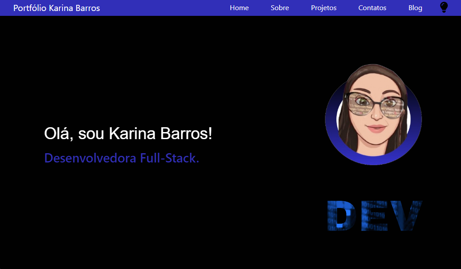
Task: Click the "Olá, sou Karina Barros!" heading
Action: tap(128, 134)
